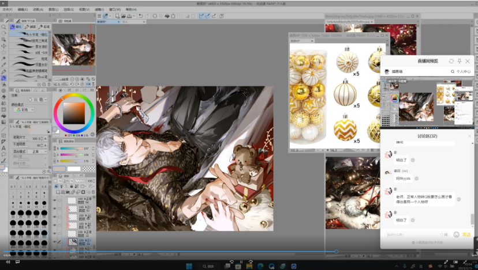Select the Zoom magnifier tool
Image resolution: width=478 pixels, height=270 pixels.
pyautogui.click(x=3, y=26)
